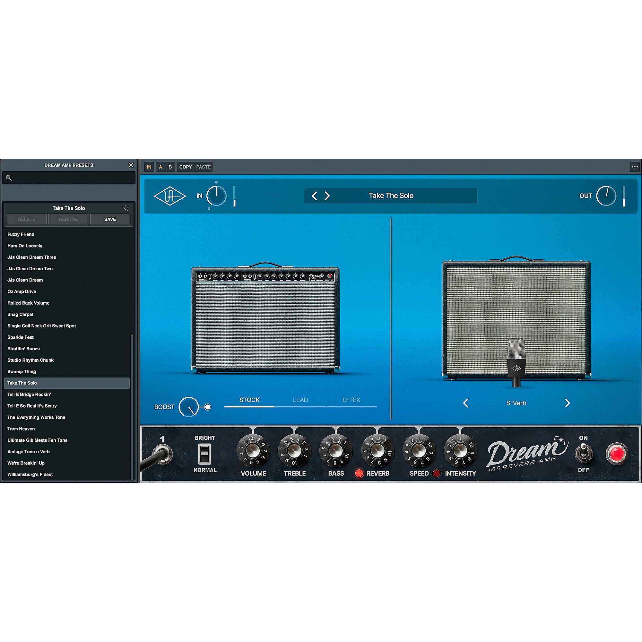Click the presets search field

coord(69,178)
